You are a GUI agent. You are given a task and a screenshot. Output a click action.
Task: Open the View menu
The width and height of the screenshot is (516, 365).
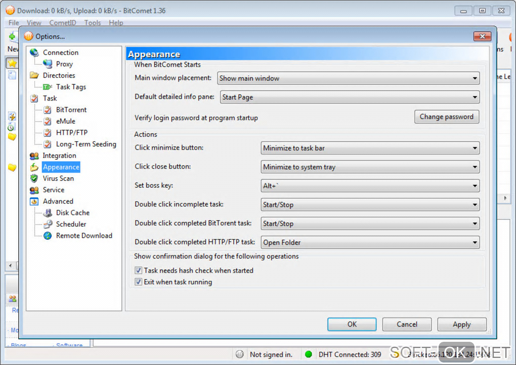(x=34, y=23)
